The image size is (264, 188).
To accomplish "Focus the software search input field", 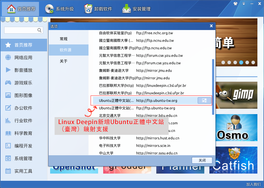I will pos(24,30).
